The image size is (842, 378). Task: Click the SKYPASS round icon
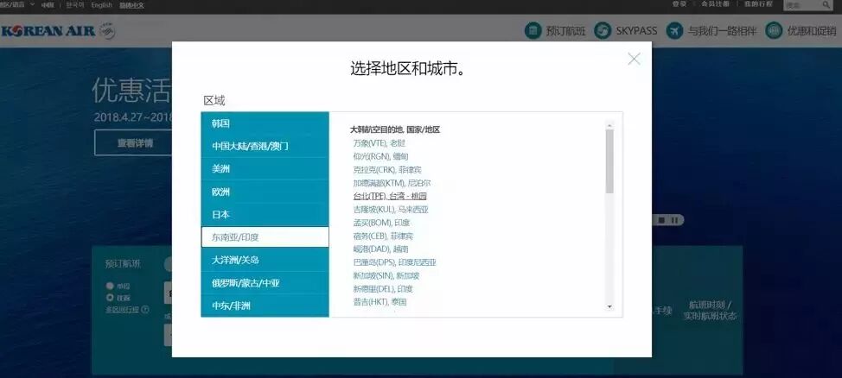pos(603,30)
